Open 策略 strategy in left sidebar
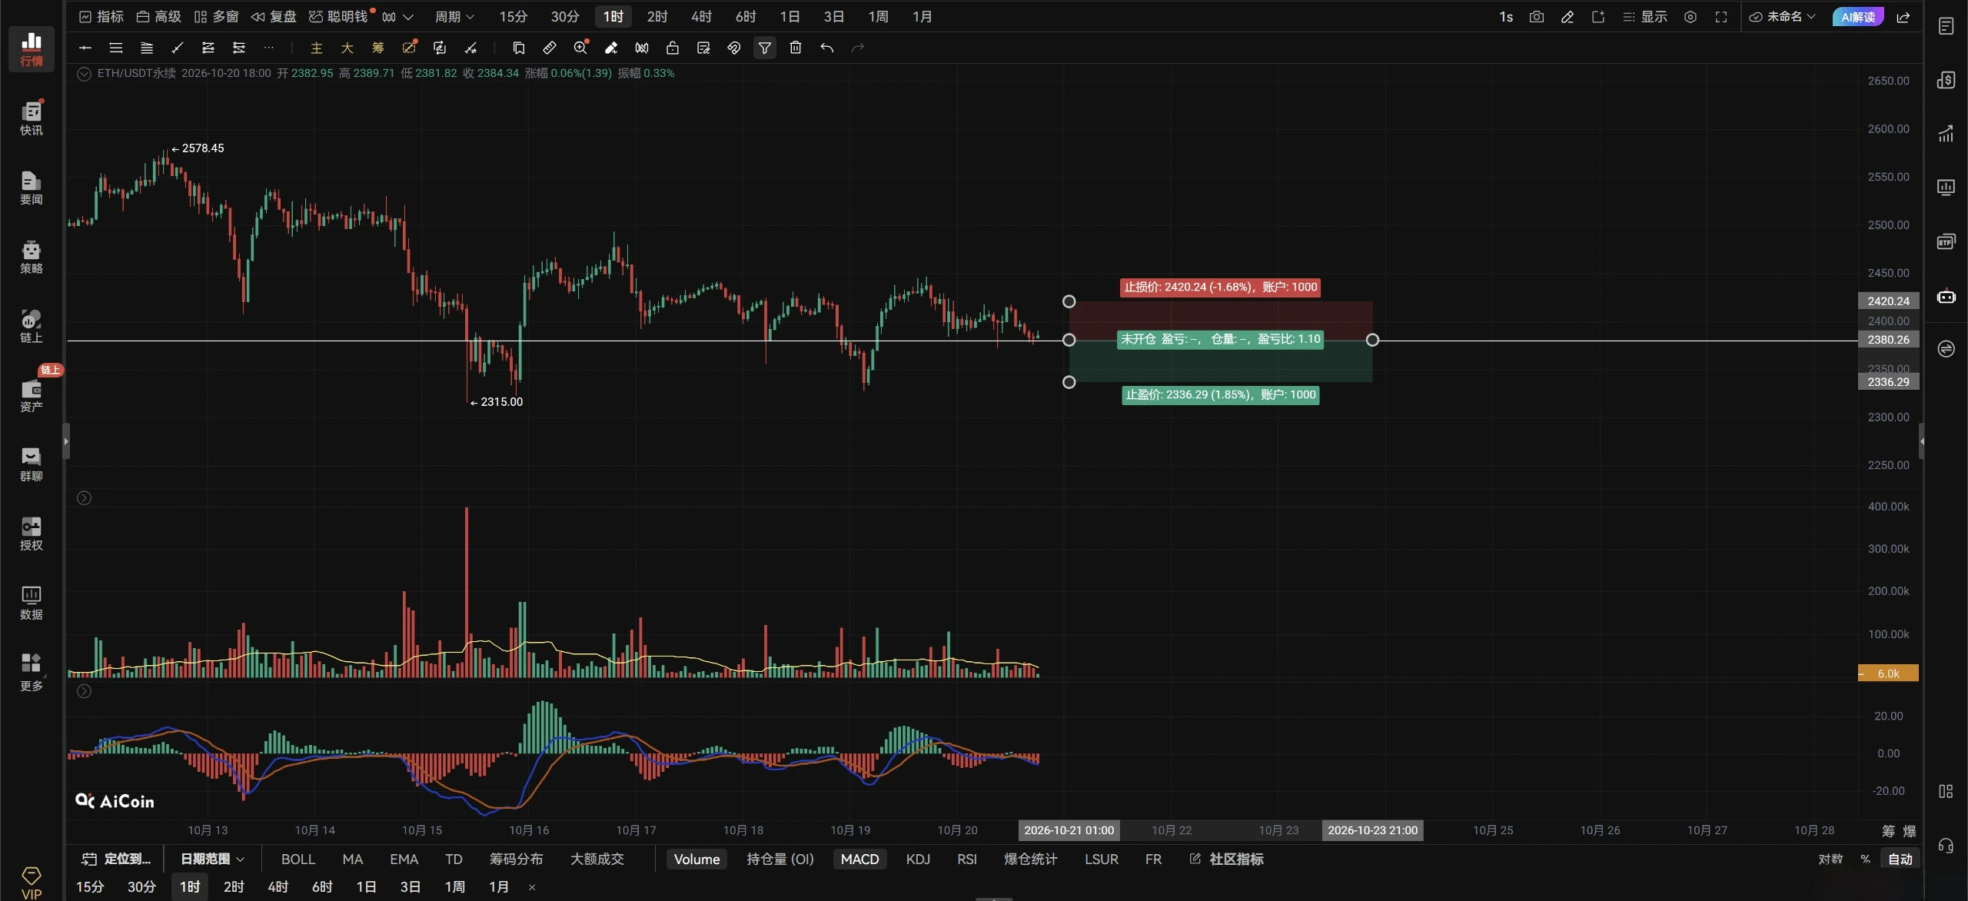This screenshot has height=901, width=1968. 32,257
